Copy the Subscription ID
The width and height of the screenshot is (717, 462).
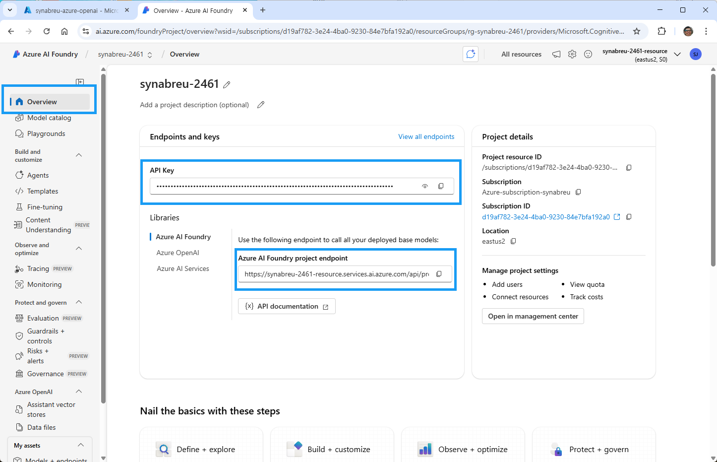click(629, 217)
